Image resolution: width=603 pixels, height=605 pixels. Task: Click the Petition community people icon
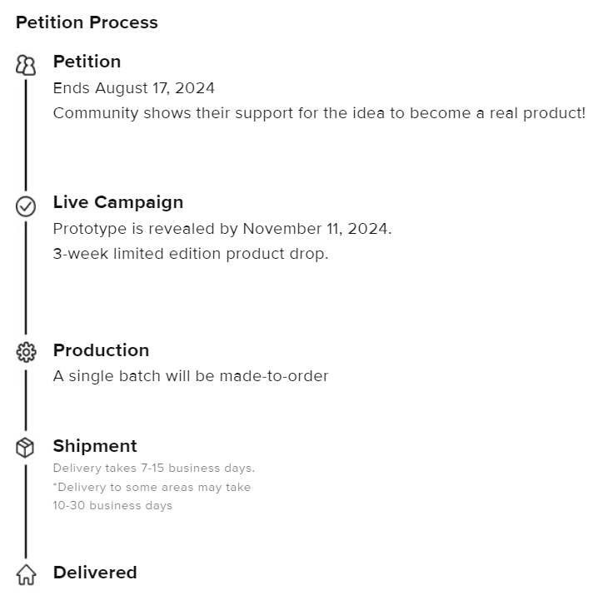(26, 65)
